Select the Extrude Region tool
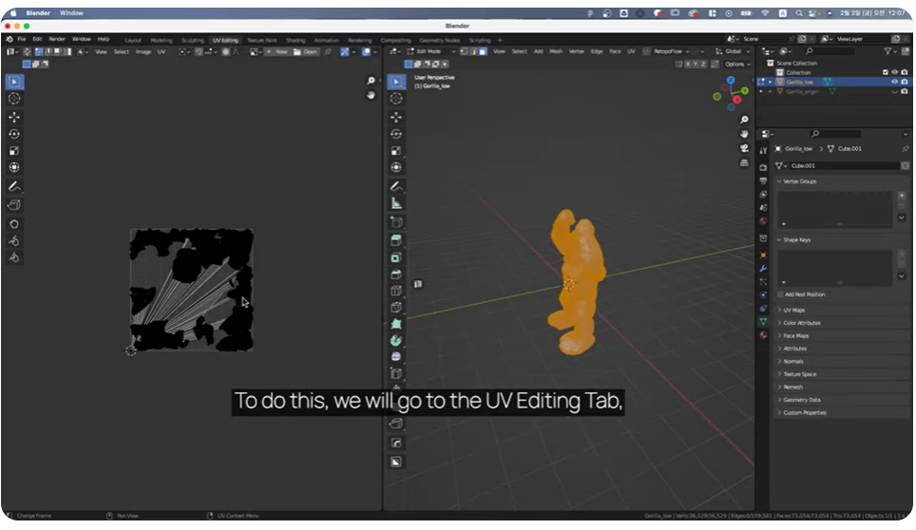The width and height of the screenshot is (916, 530). point(396,240)
